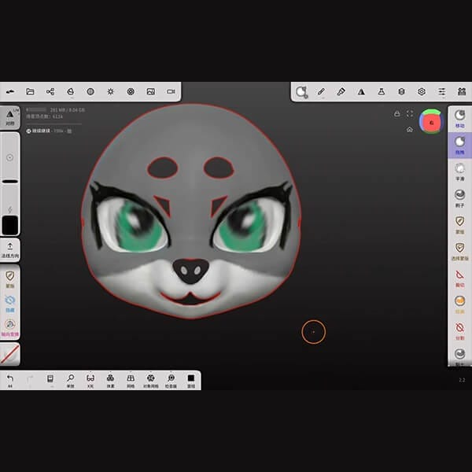472x472 pixels.
Task: Open the Symmetry triangle menu
Action: tap(361, 91)
